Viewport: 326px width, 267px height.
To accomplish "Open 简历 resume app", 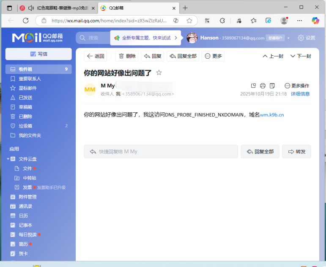I will 23,244.
